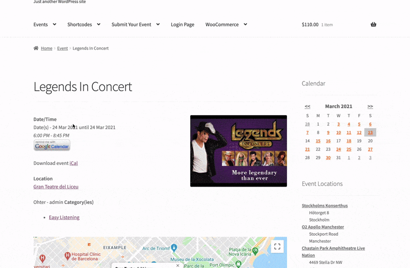This screenshot has width=410, height=268.
Task: Open the Login Page menu item
Action: click(x=182, y=24)
